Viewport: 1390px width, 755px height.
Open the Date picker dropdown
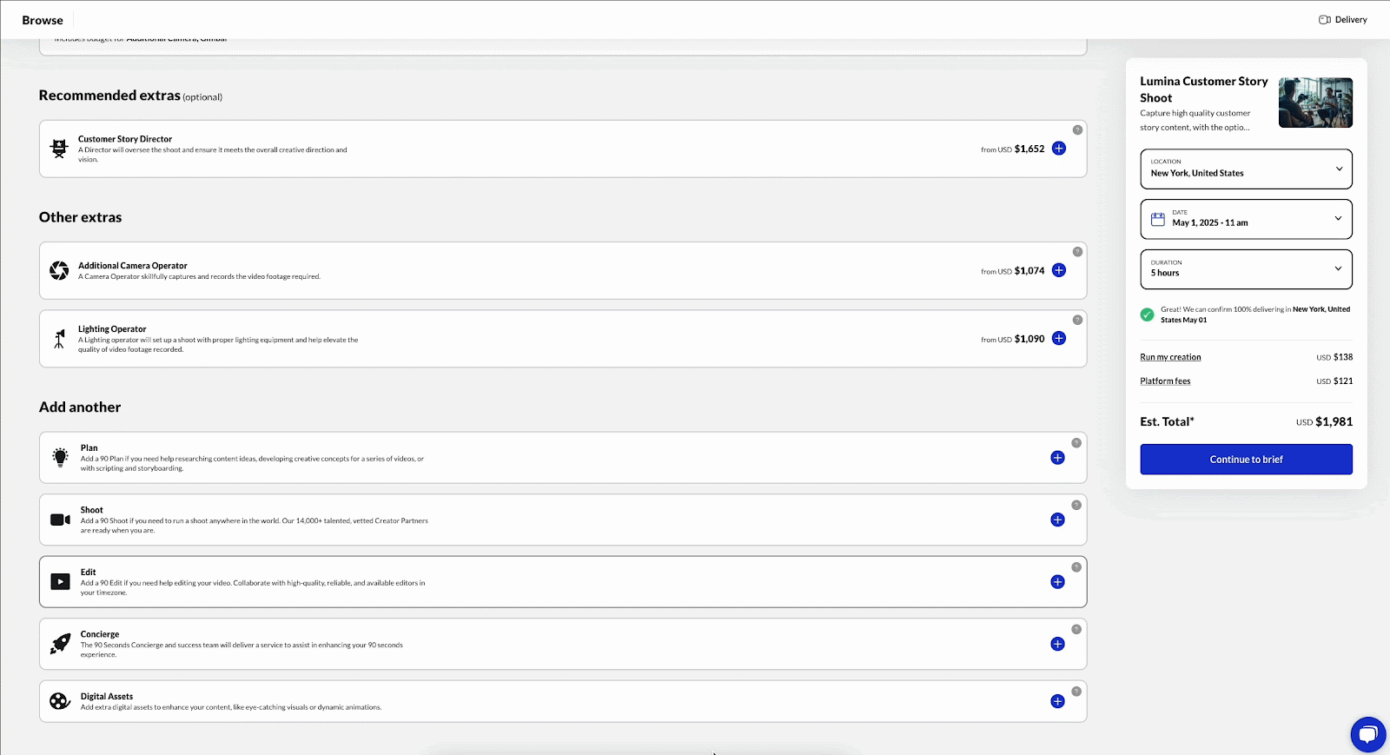(1246, 219)
